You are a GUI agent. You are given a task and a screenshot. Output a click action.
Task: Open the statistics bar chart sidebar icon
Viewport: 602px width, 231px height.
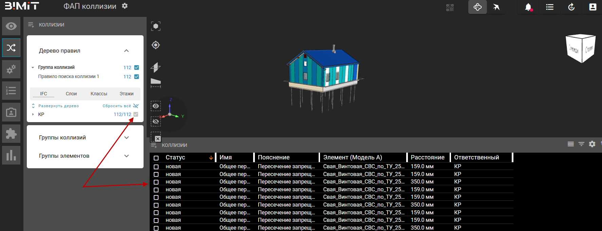coord(11,155)
